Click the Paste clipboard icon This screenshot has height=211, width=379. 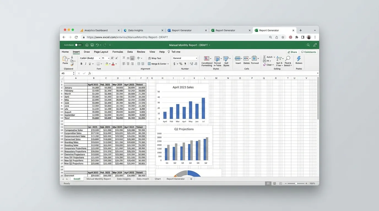coord(65,59)
